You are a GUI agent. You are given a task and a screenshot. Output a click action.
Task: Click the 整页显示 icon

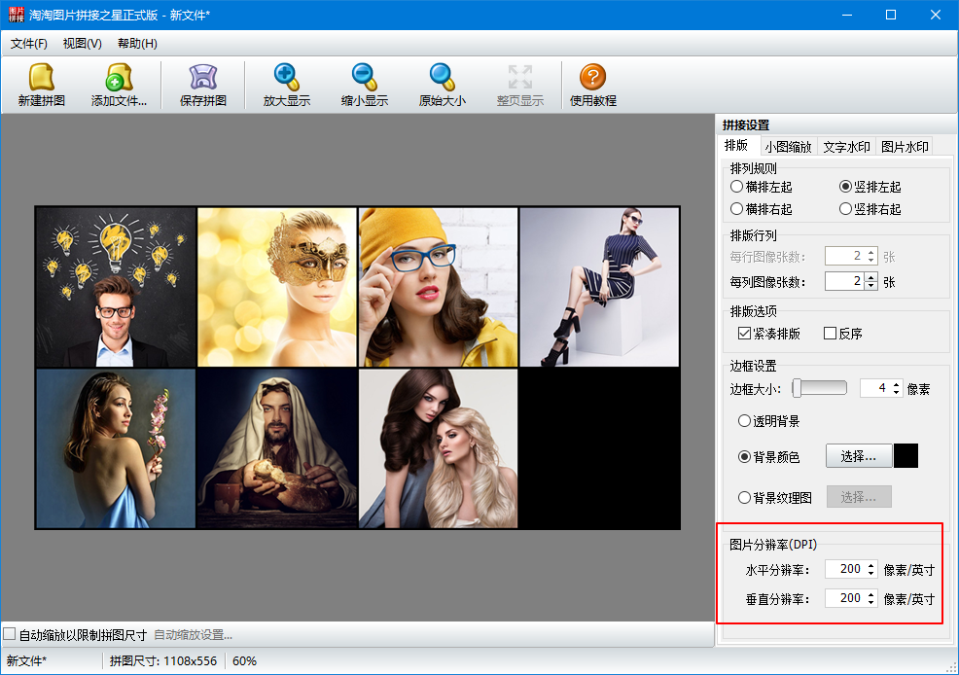click(x=520, y=85)
